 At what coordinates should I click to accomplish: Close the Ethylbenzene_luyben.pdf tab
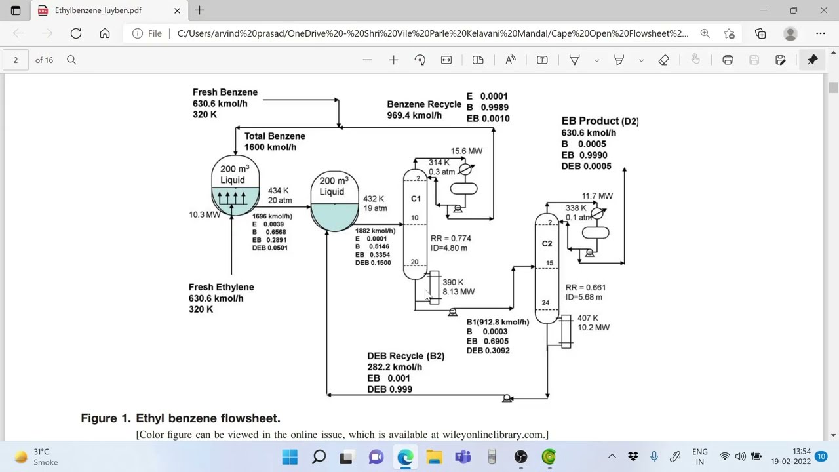click(x=177, y=10)
